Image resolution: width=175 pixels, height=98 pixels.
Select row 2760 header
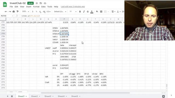point(3,48)
